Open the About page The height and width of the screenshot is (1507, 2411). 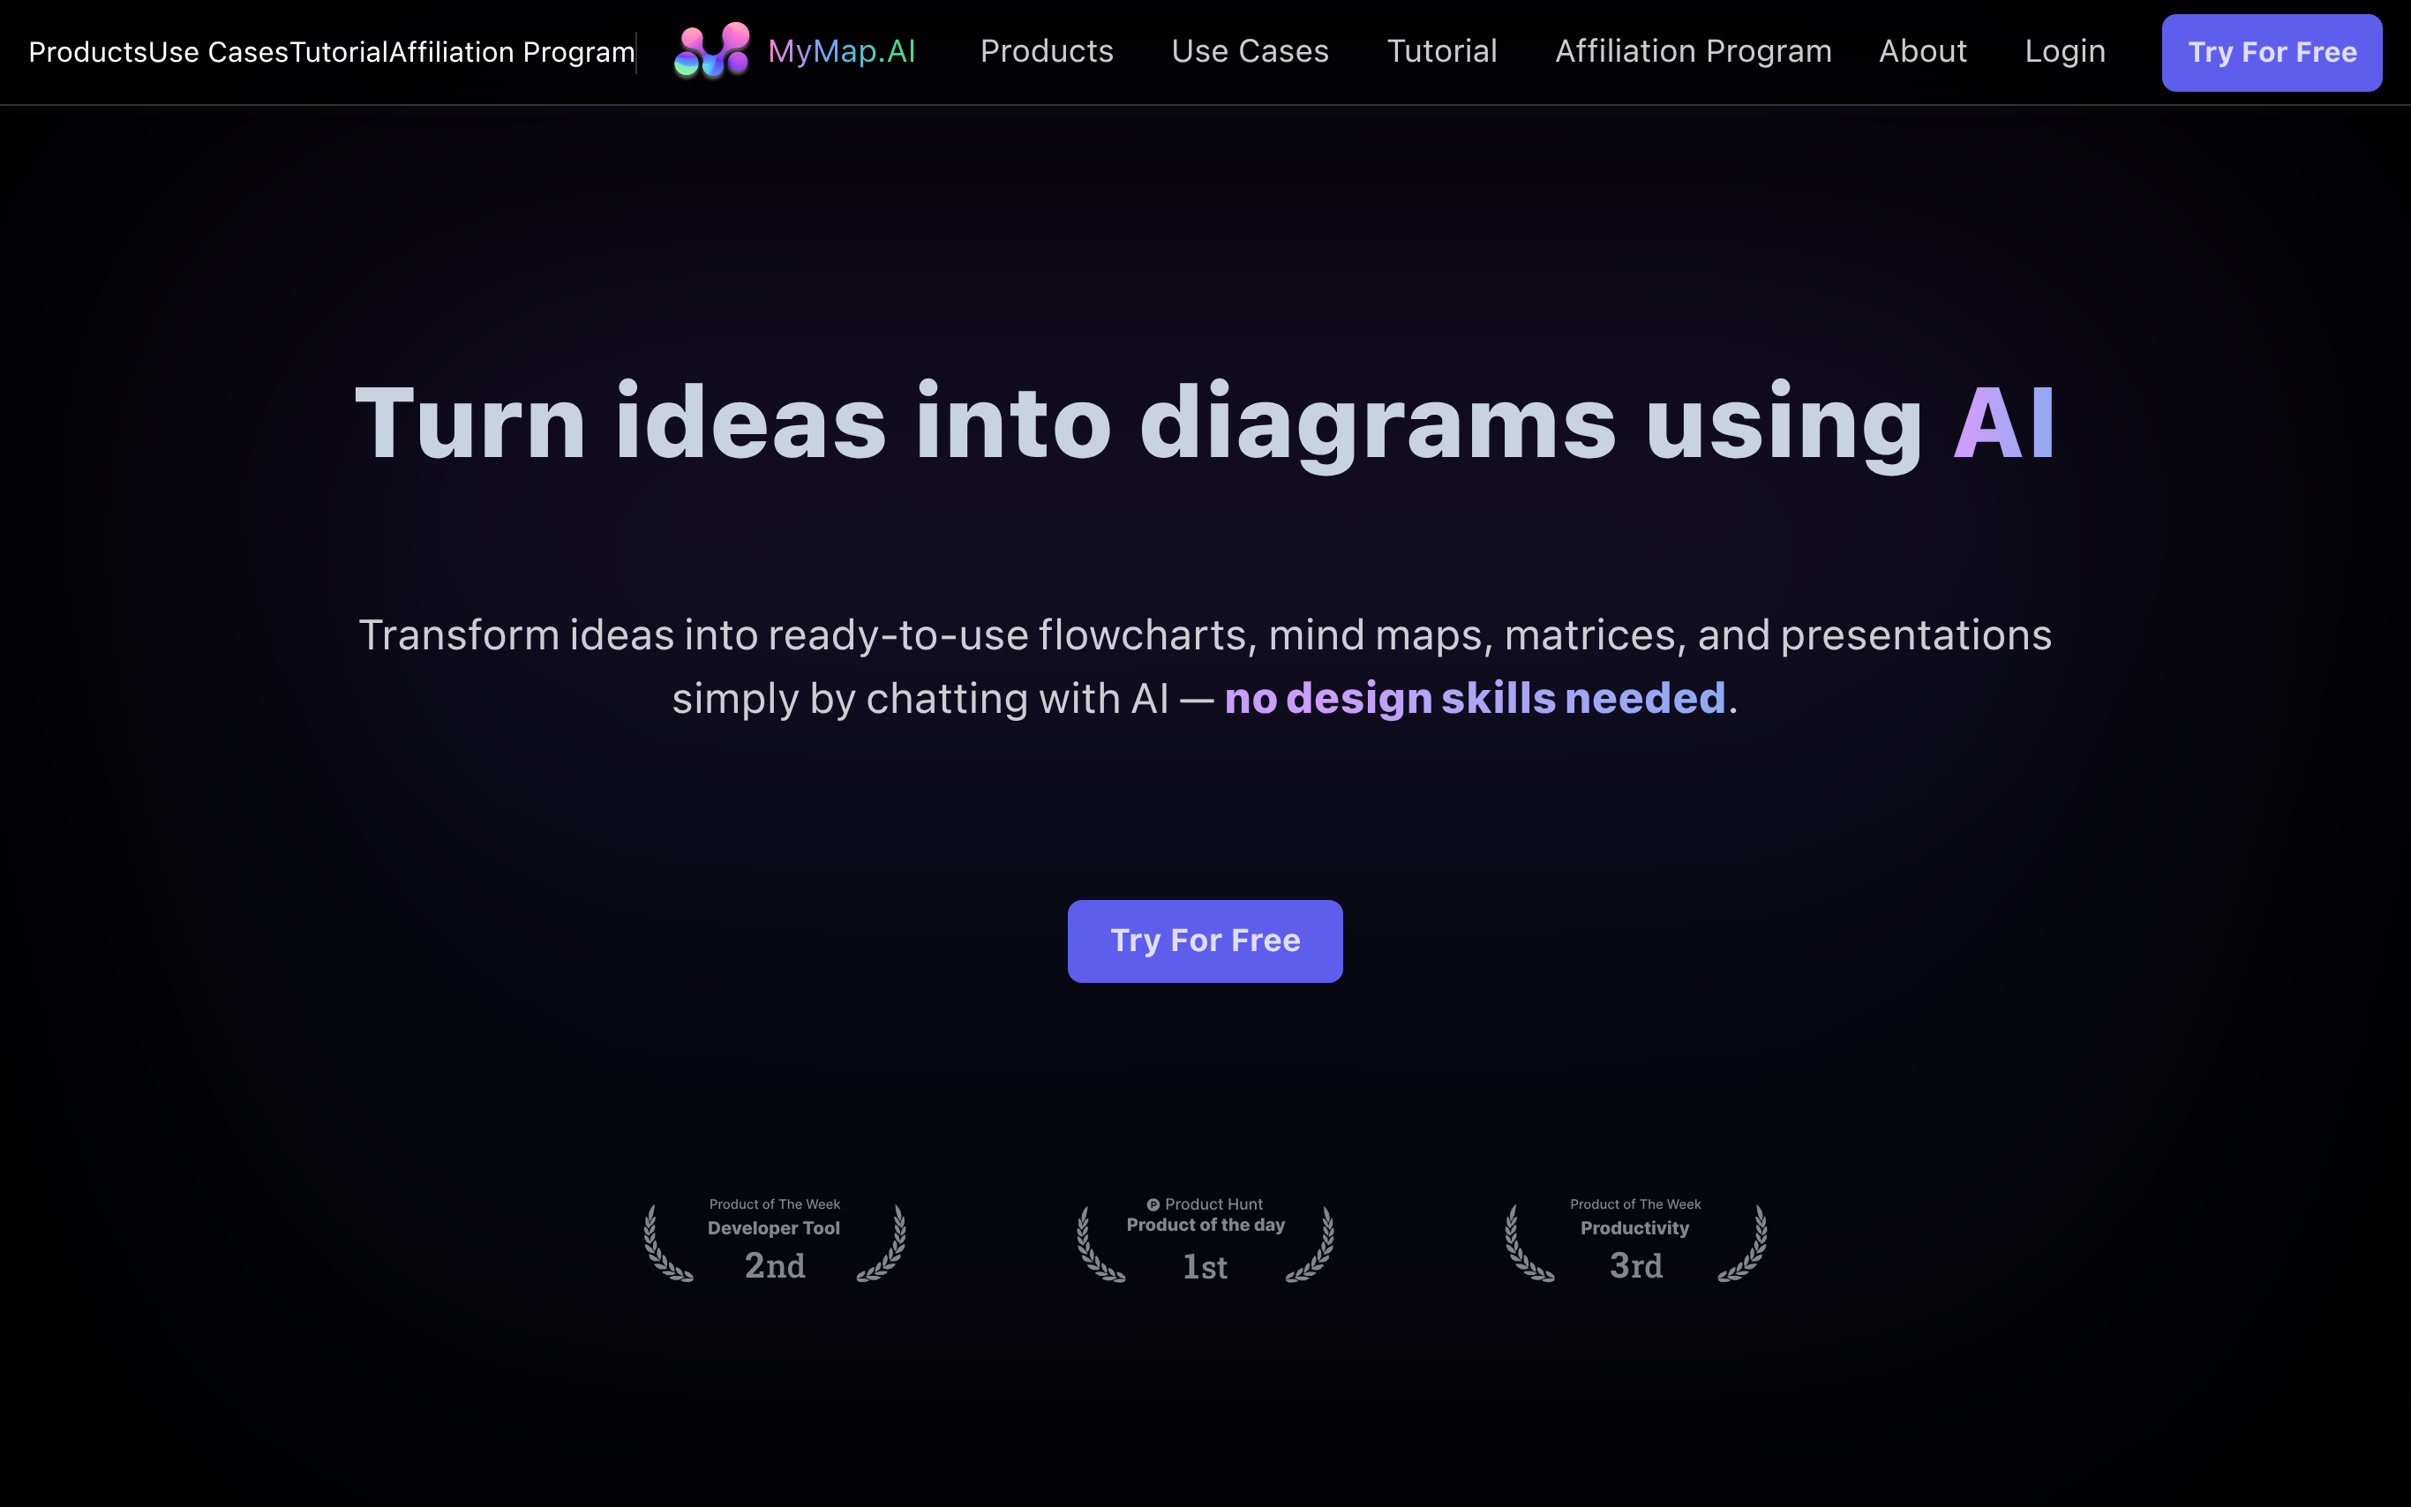(1921, 51)
